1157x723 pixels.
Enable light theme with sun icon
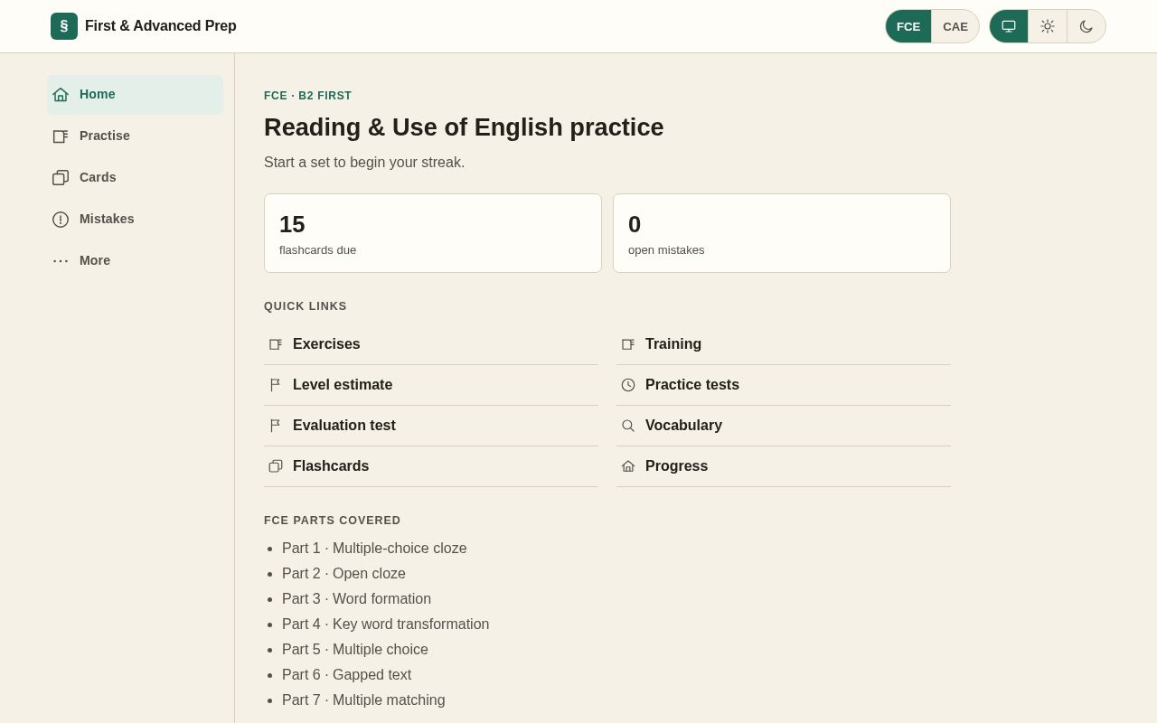click(1048, 26)
